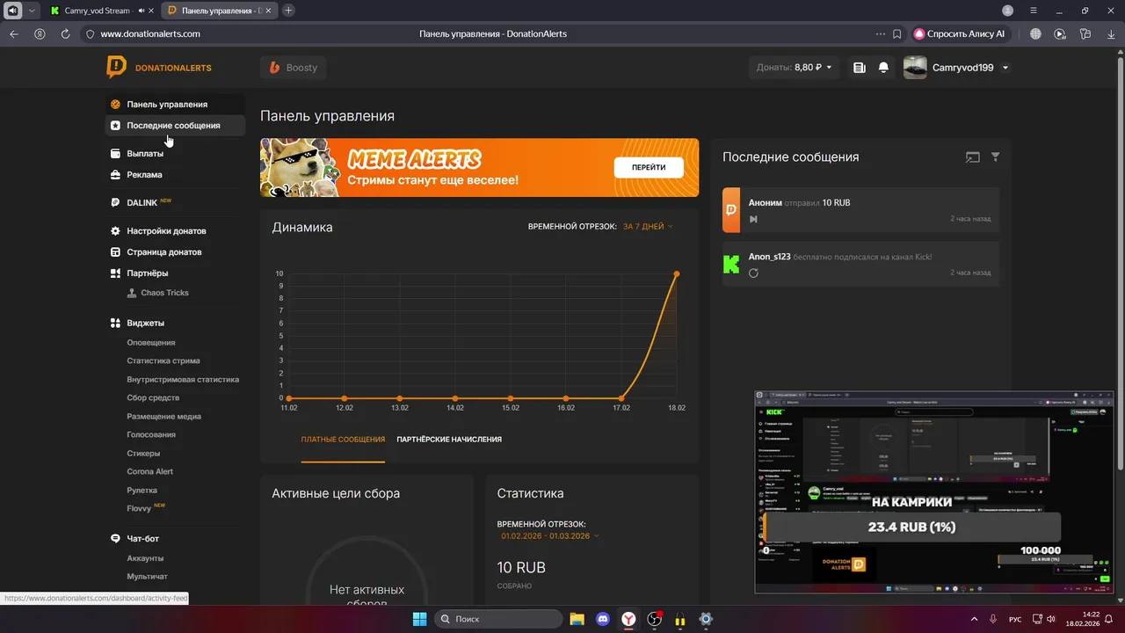Open the ЗА 7 ДНЕЙ time range dropdown
Viewport: 1125px width, 633px height.
tap(648, 227)
